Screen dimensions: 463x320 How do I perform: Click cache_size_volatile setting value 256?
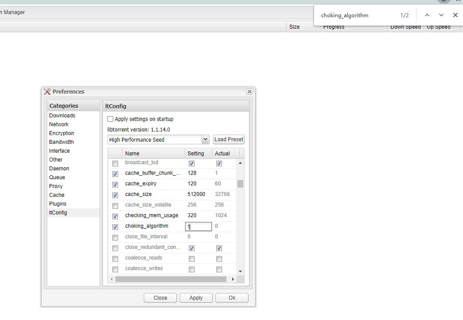[x=192, y=205]
